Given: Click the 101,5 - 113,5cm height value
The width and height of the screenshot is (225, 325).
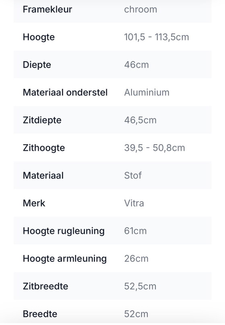Looking at the screenshot, I should 157,37.
